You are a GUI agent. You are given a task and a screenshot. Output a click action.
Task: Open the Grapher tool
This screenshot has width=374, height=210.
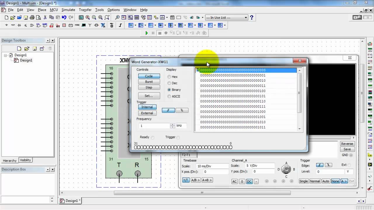(x=162, y=17)
